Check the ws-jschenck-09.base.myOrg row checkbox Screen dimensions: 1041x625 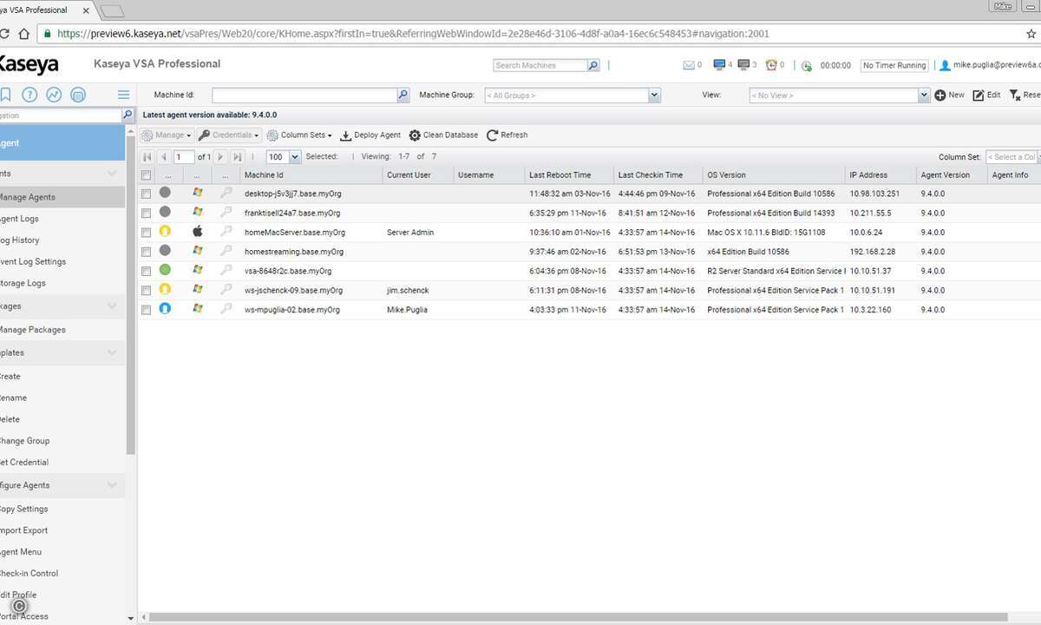coord(146,290)
